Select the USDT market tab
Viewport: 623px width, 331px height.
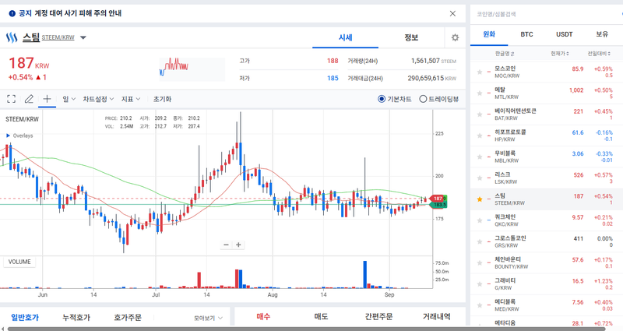564,34
